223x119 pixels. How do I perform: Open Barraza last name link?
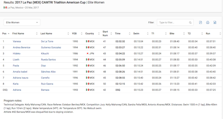click(45, 90)
